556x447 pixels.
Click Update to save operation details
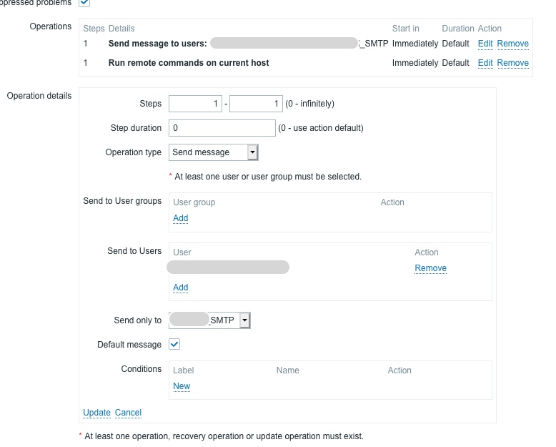96,413
